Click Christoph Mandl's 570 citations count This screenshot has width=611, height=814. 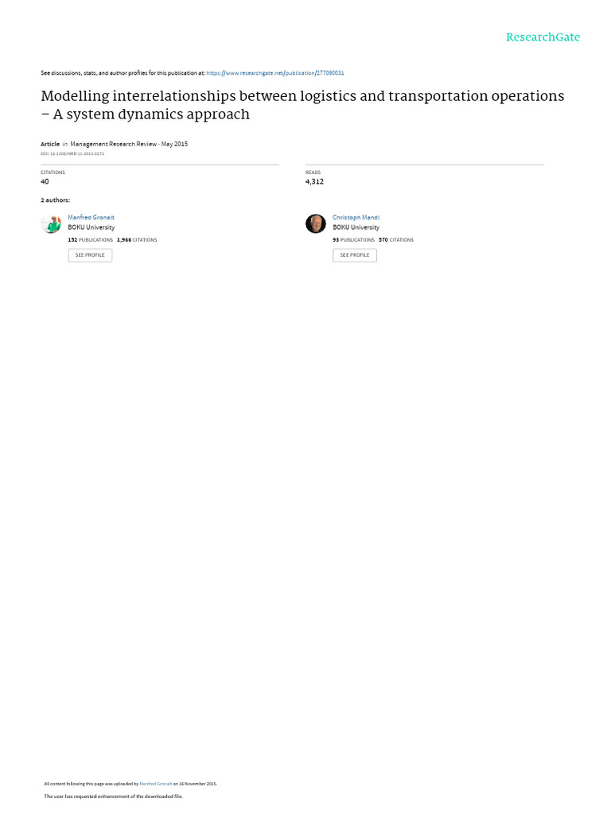(x=396, y=240)
